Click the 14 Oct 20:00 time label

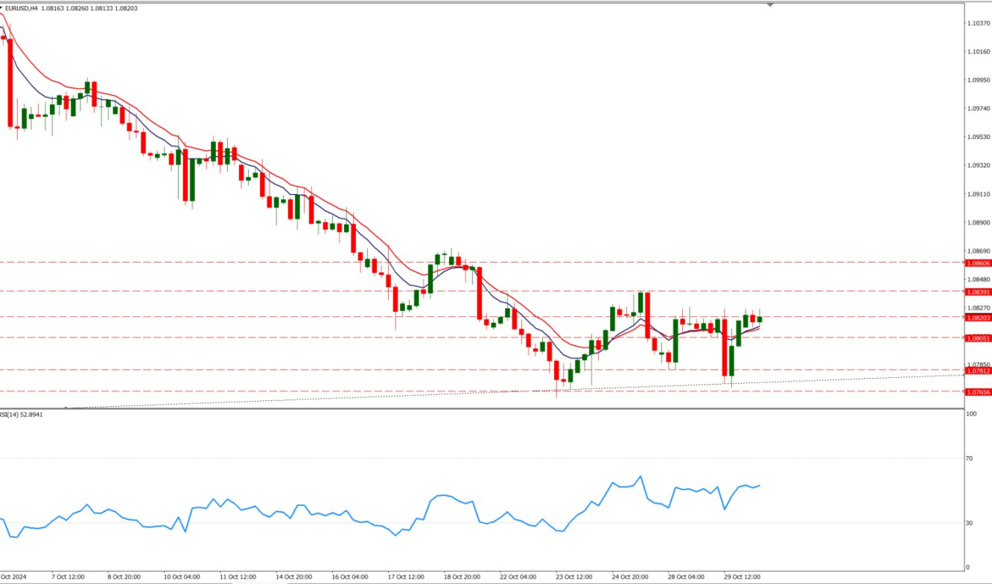(293, 577)
